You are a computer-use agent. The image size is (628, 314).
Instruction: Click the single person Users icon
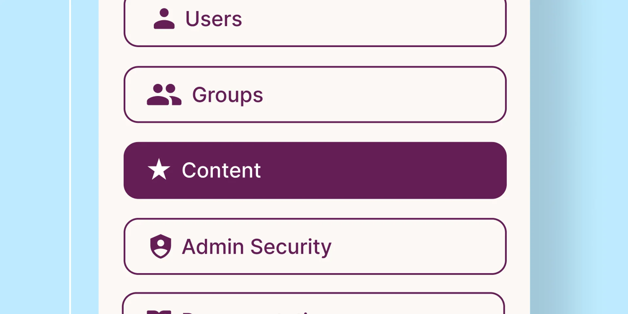[164, 19]
